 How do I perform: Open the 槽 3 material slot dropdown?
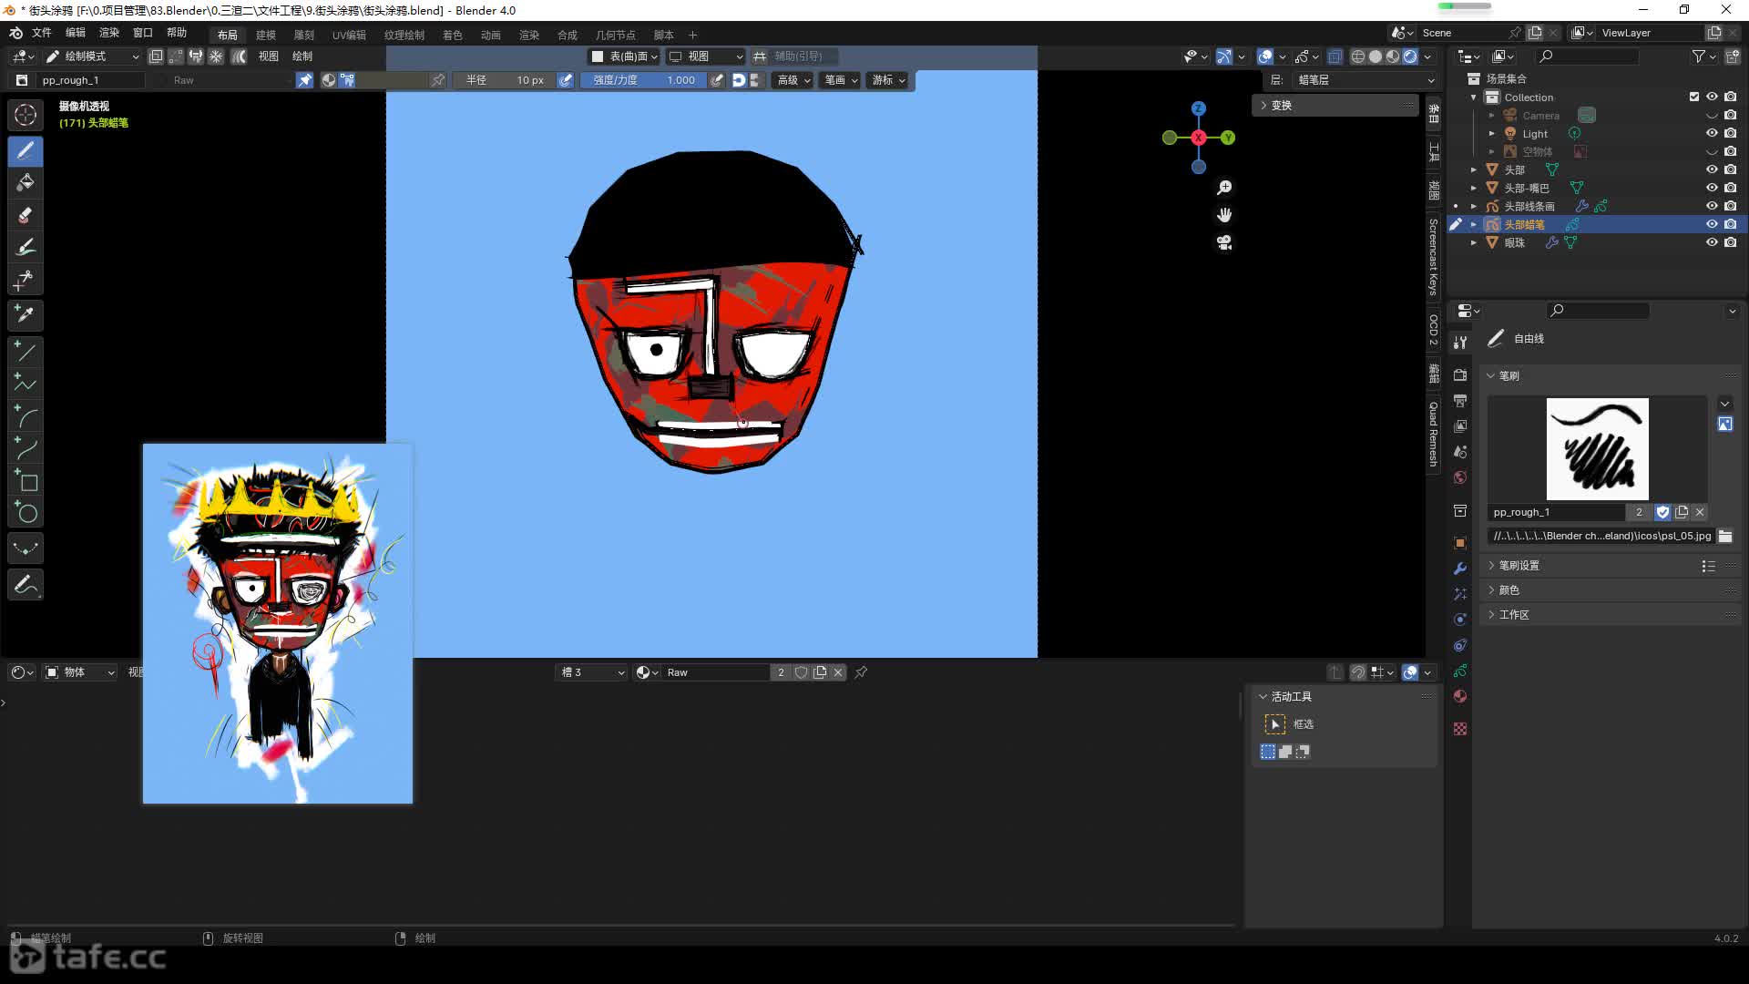[x=592, y=672]
